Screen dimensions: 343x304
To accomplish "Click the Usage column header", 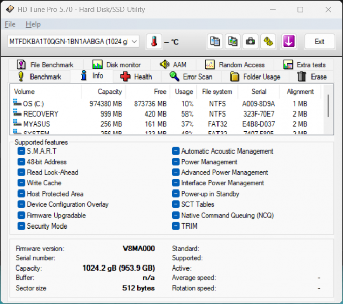I will pos(183,92).
